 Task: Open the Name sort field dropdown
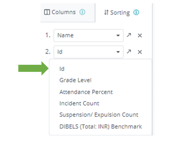pyautogui.click(x=88, y=35)
